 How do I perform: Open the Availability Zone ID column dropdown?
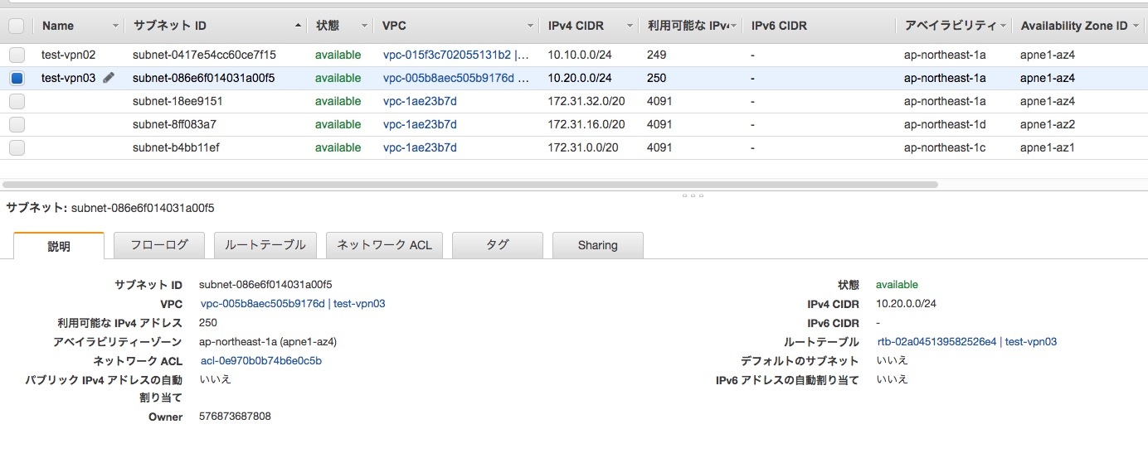1135,27
